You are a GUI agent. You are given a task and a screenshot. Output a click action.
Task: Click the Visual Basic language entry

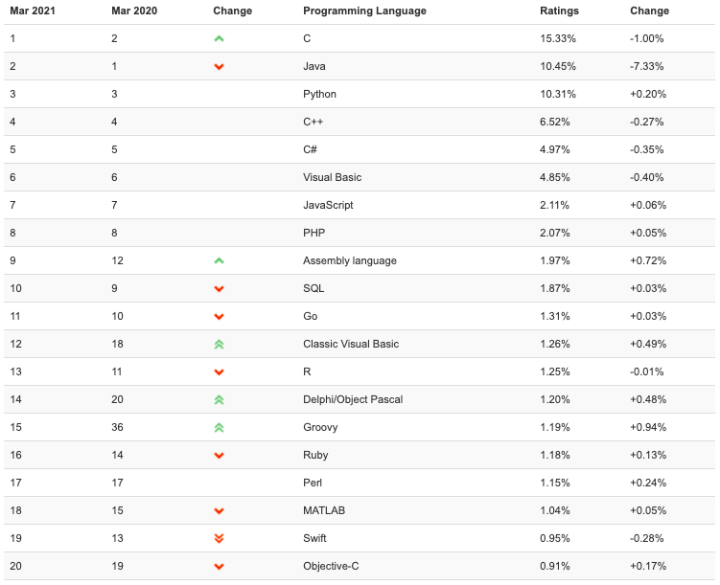[332, 177]
